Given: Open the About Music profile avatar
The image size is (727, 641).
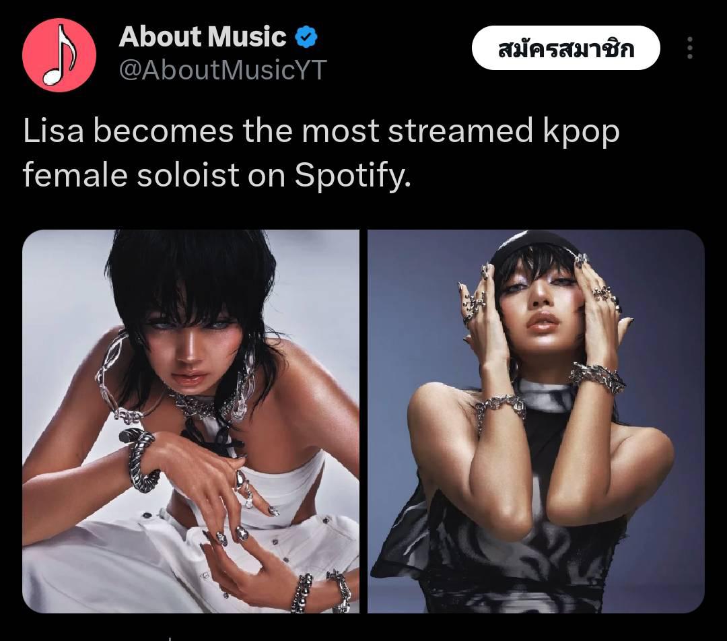Looking at the screenshot, I should 59,55.
